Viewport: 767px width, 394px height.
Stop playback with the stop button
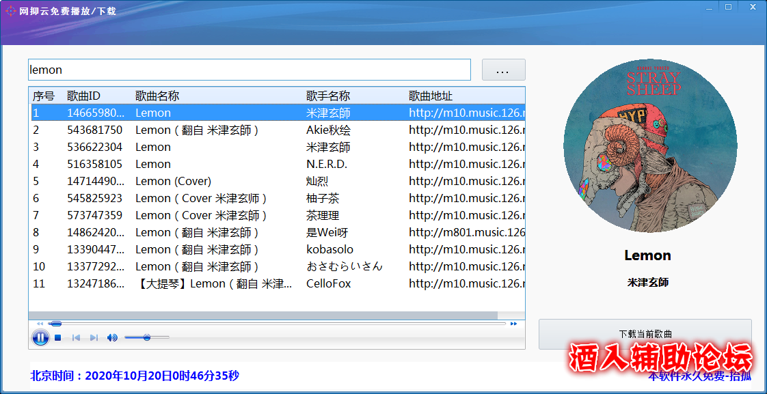point(58,337)
